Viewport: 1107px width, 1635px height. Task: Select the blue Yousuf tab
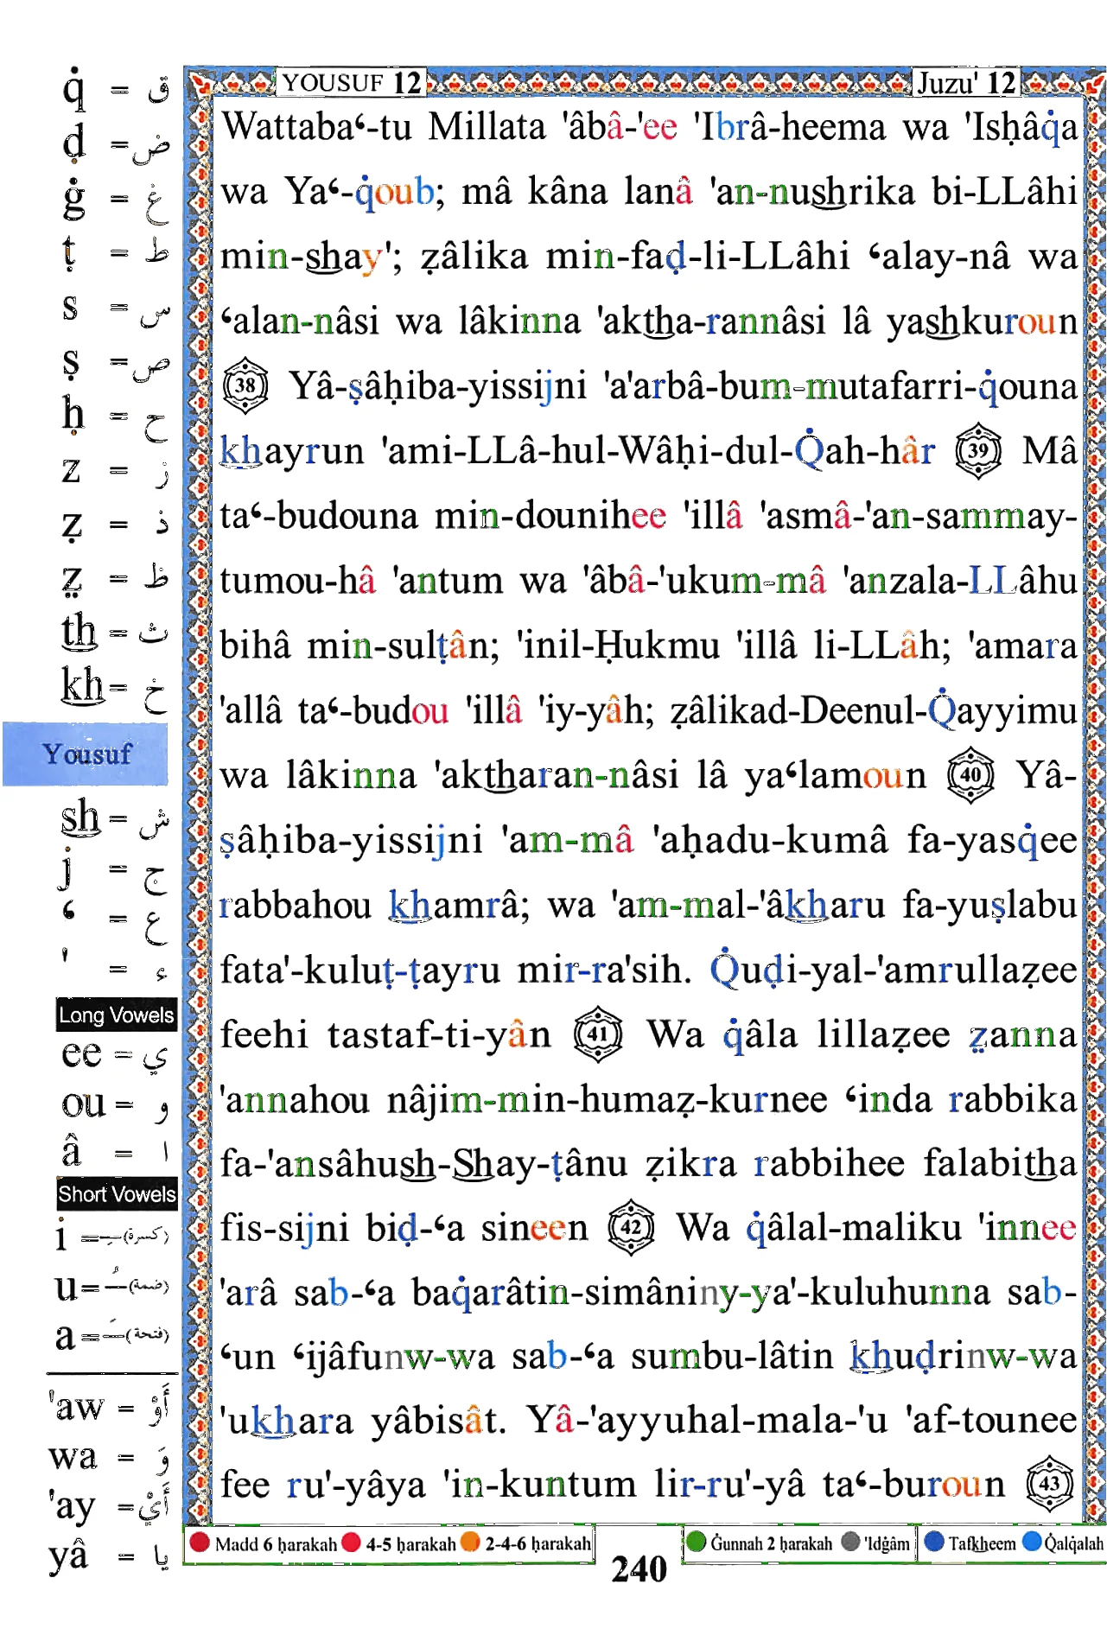pos(86,754)
